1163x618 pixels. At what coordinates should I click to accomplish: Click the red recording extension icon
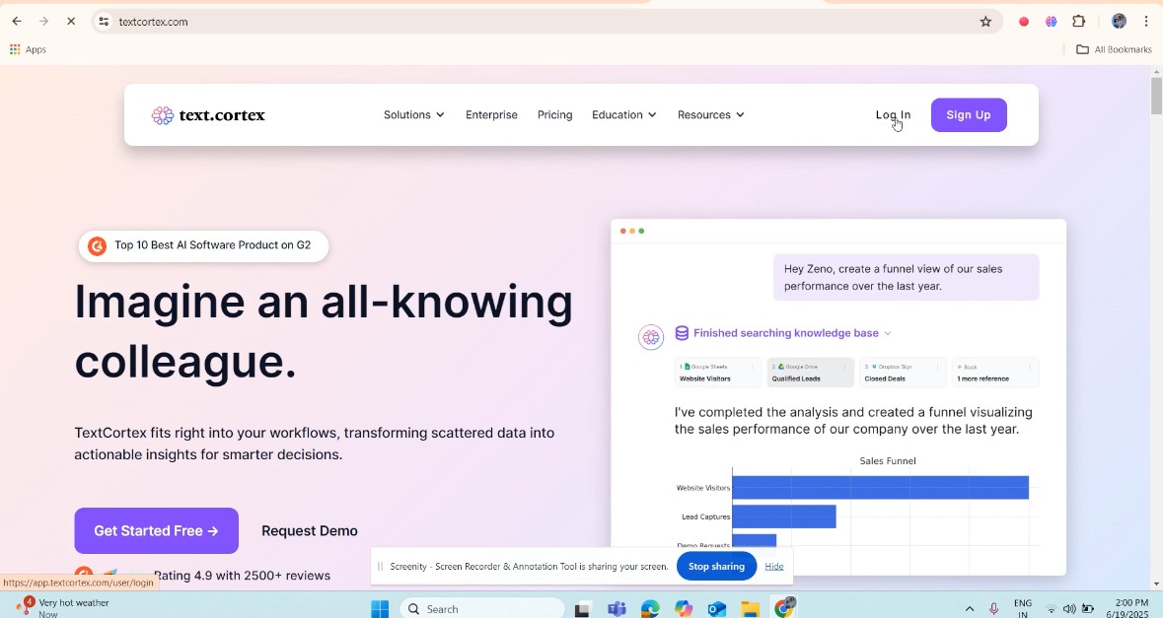[x=1024, y=22]
